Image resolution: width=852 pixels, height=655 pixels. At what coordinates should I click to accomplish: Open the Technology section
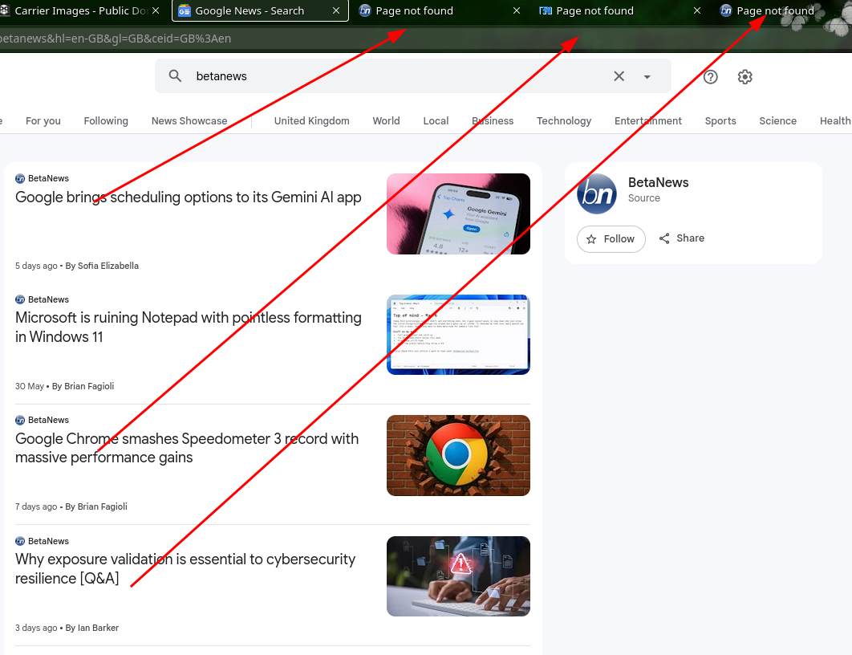(x=564, y=120)
